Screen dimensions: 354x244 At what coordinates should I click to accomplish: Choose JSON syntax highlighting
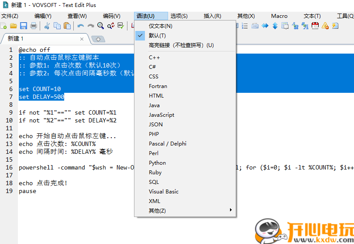[x=185, y=124]
